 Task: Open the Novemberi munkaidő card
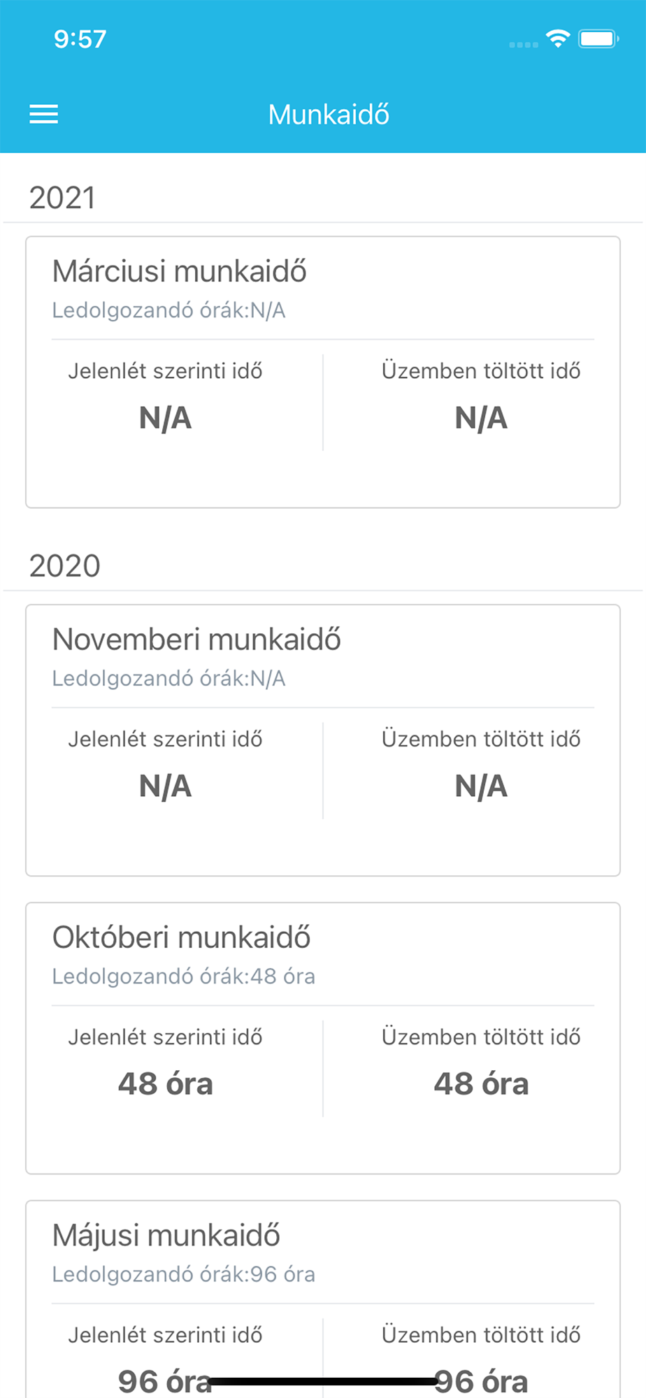[x=323, y=740]
